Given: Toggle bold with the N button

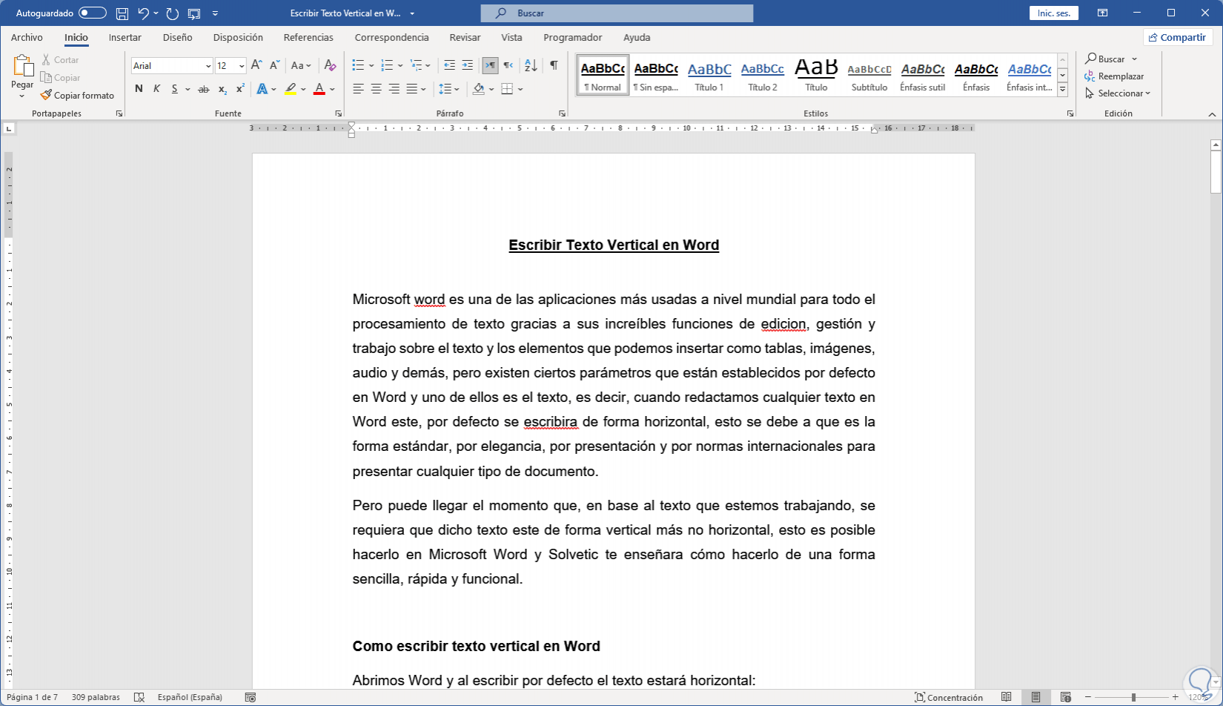Looking at the screenshot, I should tap(139, 89).
